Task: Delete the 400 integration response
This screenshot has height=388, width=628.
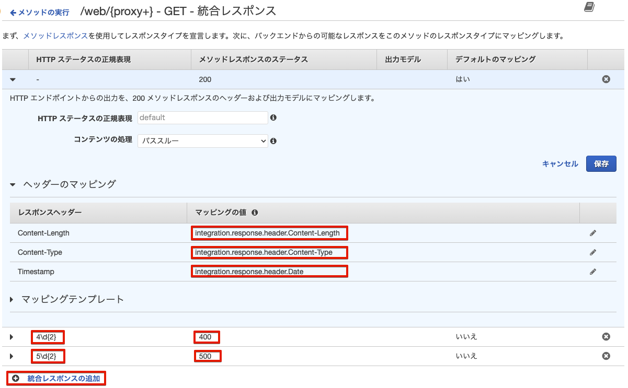Action: click(x=606, y=336)
